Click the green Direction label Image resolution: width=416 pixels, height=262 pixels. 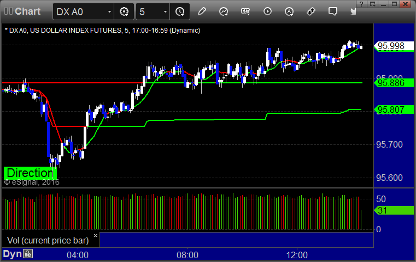coord(30,173)
